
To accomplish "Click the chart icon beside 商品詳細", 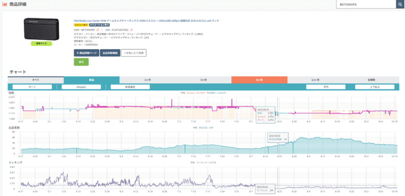I will tap(5, 4).
